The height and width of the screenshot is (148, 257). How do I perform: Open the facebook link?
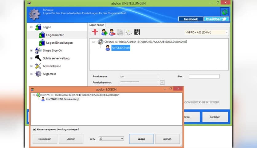pyautogui.click(x=191, y=19)
